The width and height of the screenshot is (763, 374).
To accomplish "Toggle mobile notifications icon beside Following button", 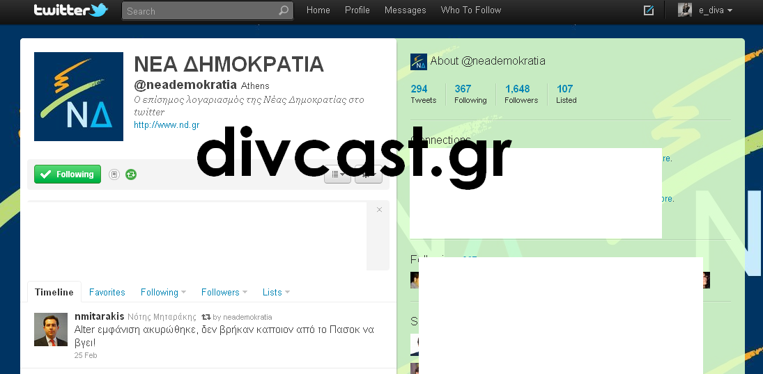I will tap(114, 174).
